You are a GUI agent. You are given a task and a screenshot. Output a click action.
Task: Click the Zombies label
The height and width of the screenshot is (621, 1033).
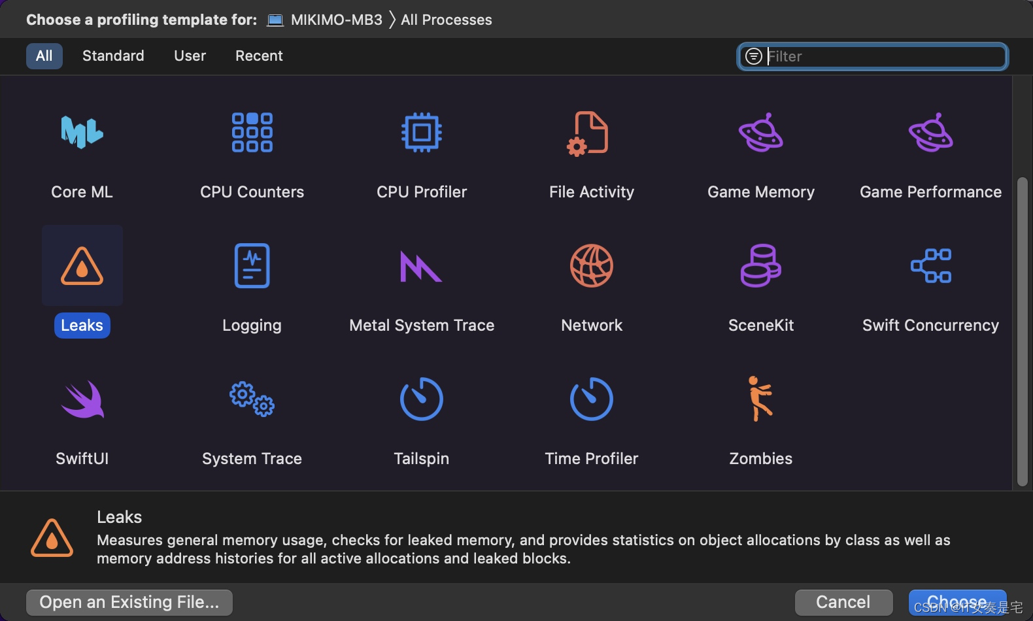pyautogui.click(x=761, y=459)
